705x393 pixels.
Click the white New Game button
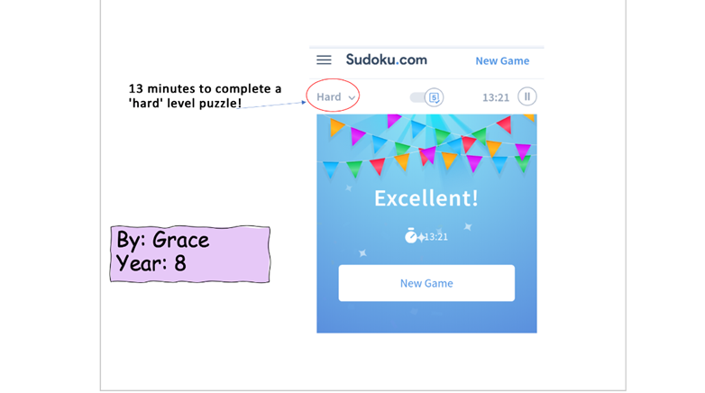point(426,283)
